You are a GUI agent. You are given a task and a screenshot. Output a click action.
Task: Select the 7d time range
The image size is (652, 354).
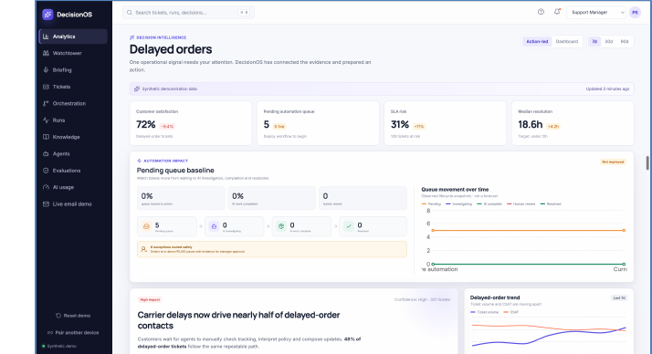pyautogui.click(x=594, y=42)
